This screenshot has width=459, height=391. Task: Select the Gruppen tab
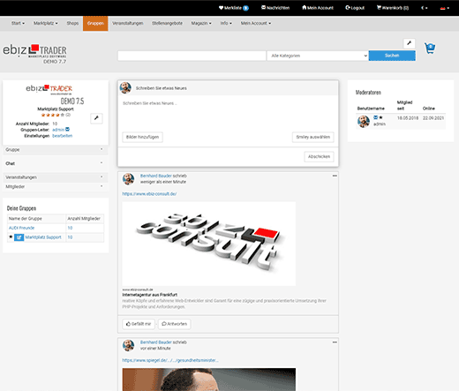point(95,23)
